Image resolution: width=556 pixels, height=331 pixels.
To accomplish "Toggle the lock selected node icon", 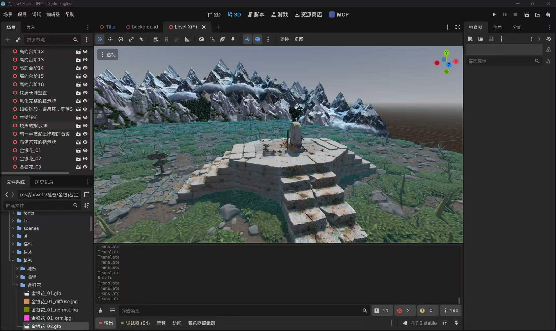I will 166,39.
